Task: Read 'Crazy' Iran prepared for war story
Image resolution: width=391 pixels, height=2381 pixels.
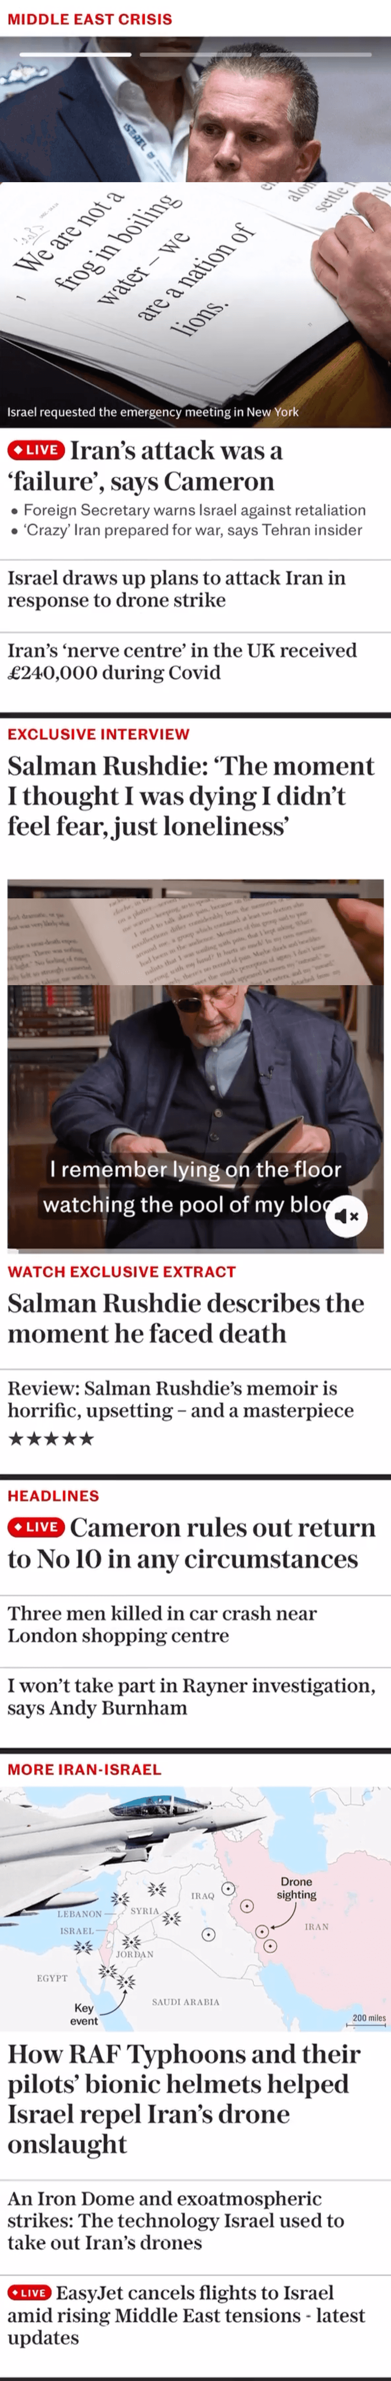Action: coord(192,530)
